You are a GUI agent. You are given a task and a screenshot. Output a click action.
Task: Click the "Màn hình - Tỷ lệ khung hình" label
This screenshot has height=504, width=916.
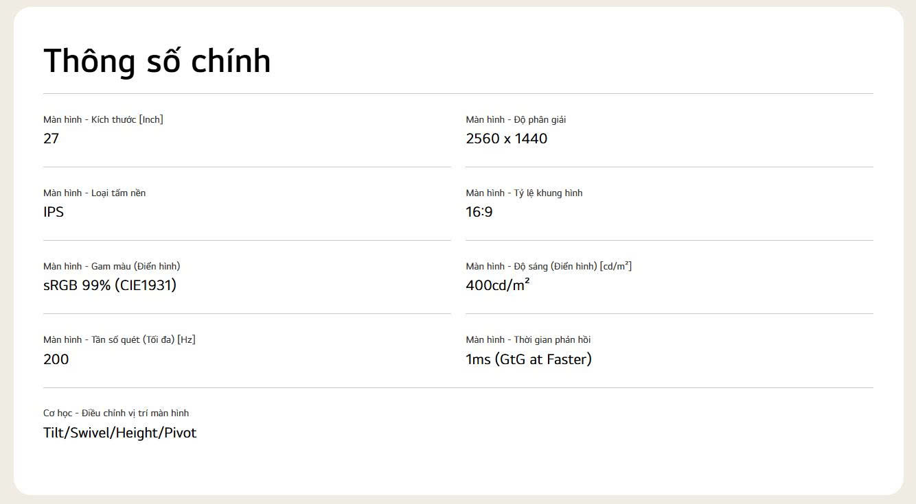click(524, 193)
